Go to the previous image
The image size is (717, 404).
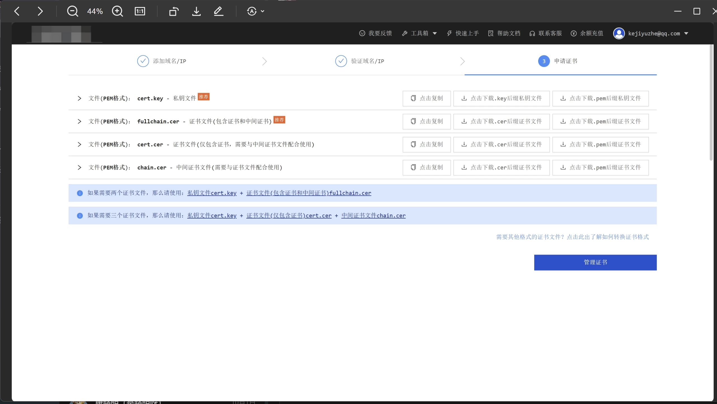coord(17,11)
